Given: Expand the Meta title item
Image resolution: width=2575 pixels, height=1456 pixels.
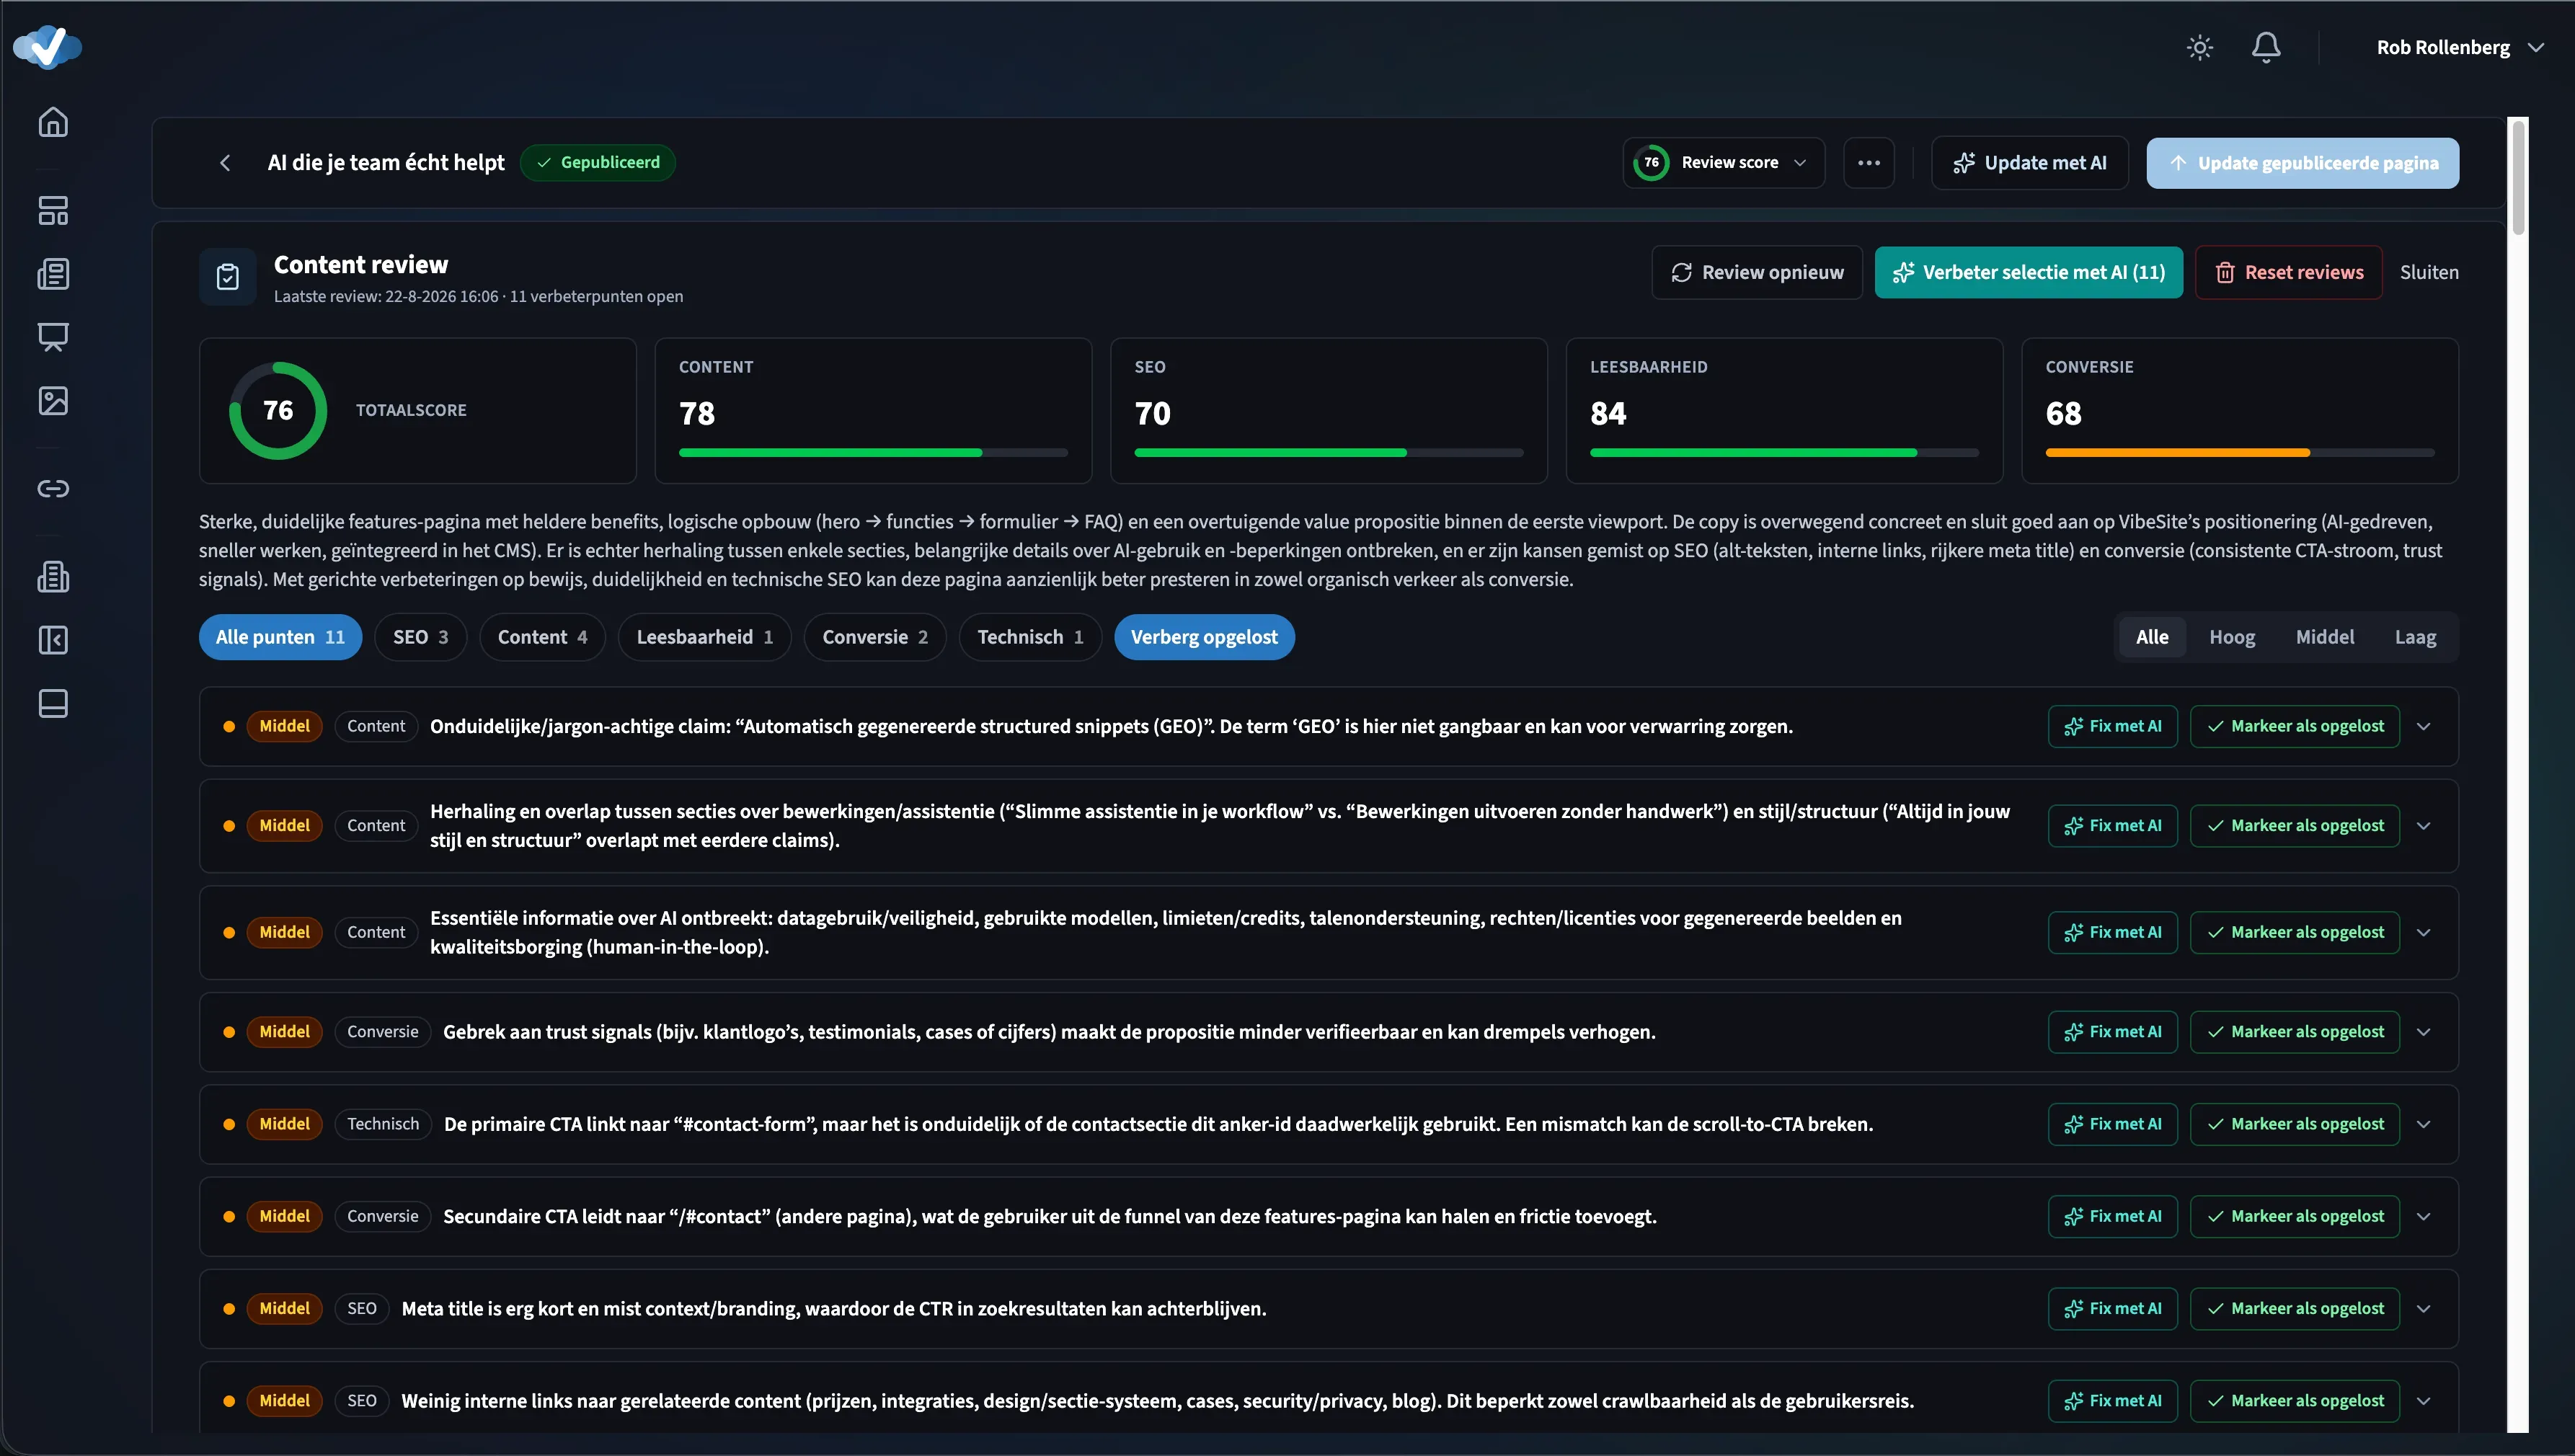Looking at the screenshot, I should 2423,1309.
